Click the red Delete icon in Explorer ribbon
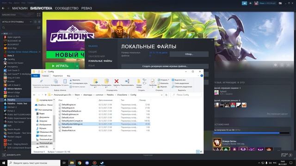Screen dimensions: 296x166 pyautogui.click(x=117, y=81)
